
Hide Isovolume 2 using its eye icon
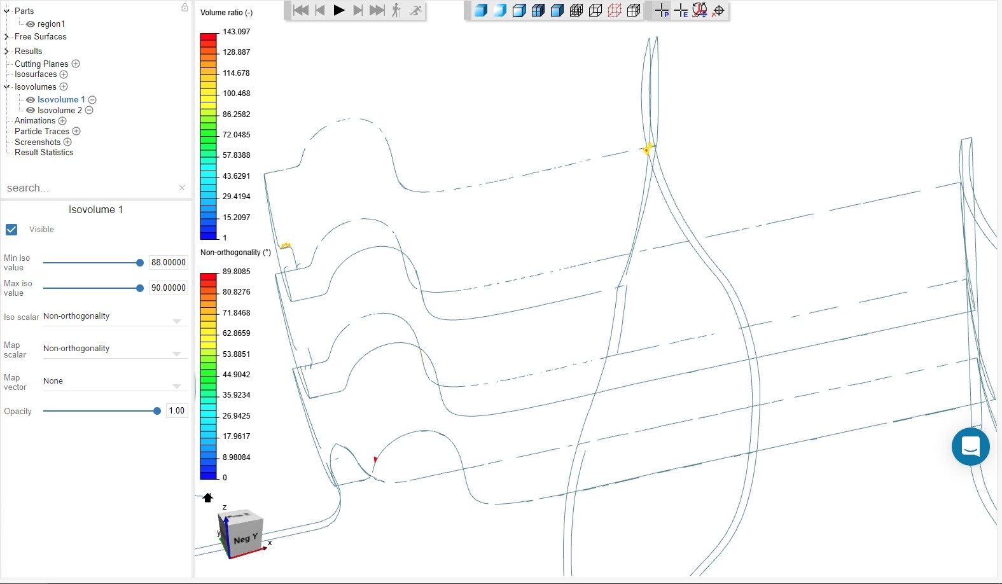click(31, 110)
